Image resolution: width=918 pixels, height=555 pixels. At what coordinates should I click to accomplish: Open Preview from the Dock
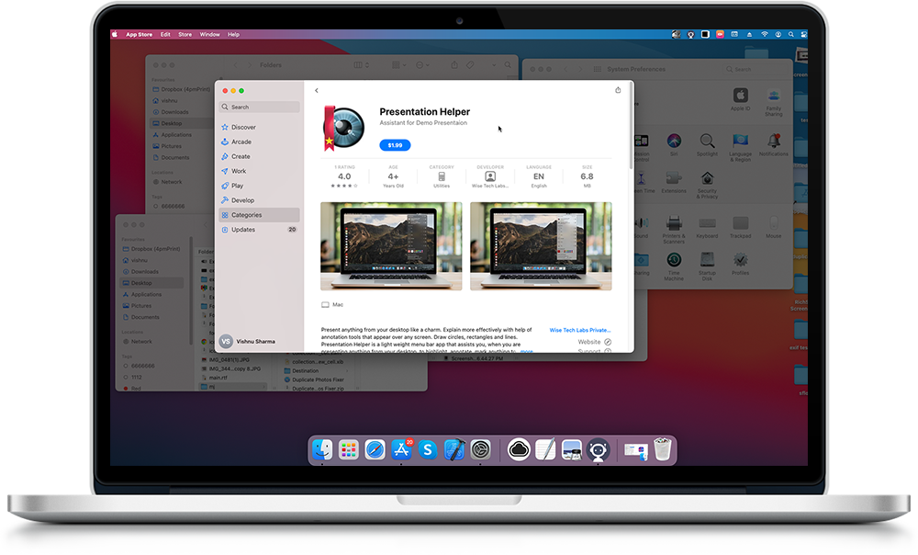pyautogui.click(x=571, y=450)
